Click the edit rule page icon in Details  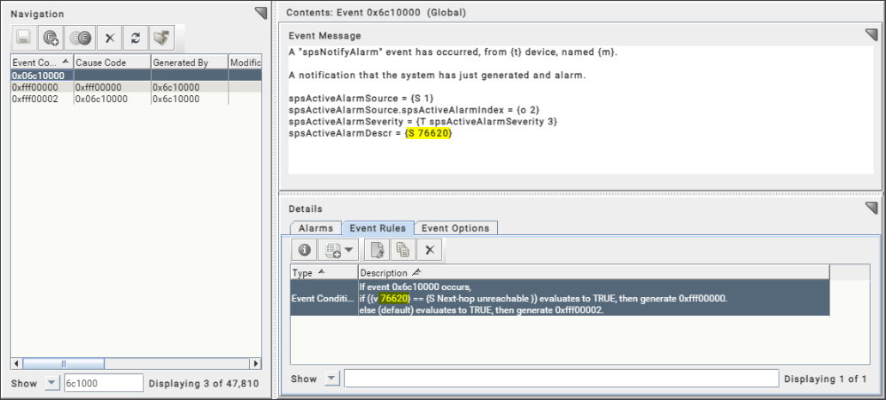pos(375,250)
